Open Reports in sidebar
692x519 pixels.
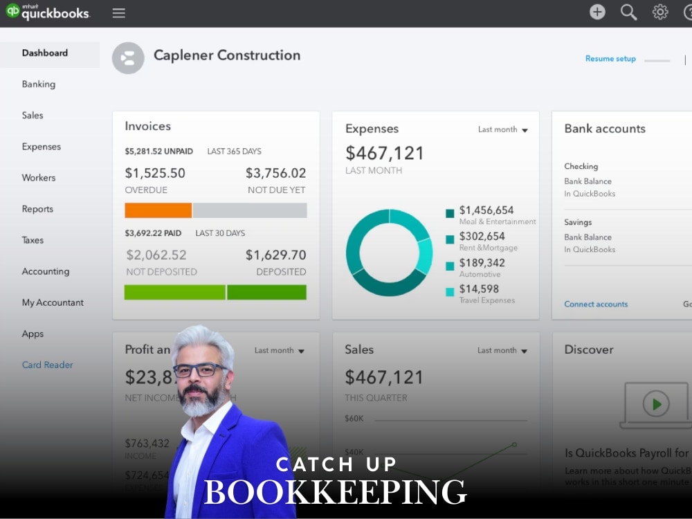(x=37, y=209)
